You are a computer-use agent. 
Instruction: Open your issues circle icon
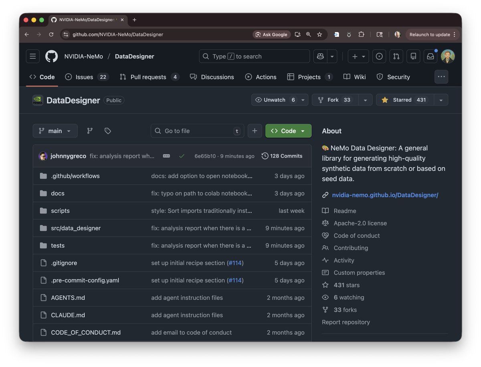pyautogui.click(x=379, y=56)
